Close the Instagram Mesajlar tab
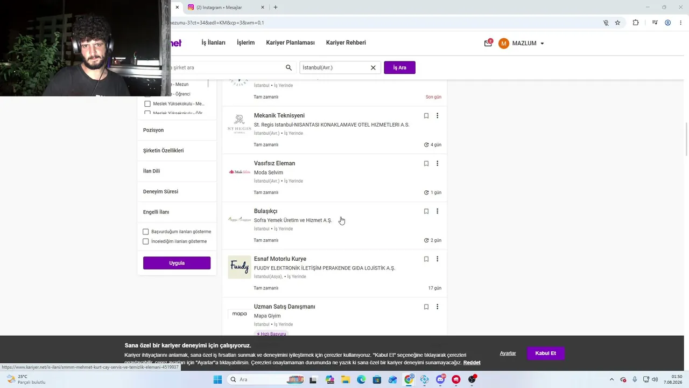The width and height of the screenshot is (689, 388). coord(263,8)
